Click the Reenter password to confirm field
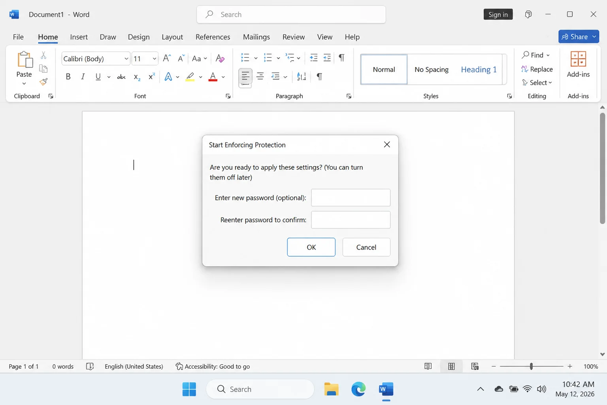Image resolution: width=607 pixels, height=405 pixels. (351, 220)
